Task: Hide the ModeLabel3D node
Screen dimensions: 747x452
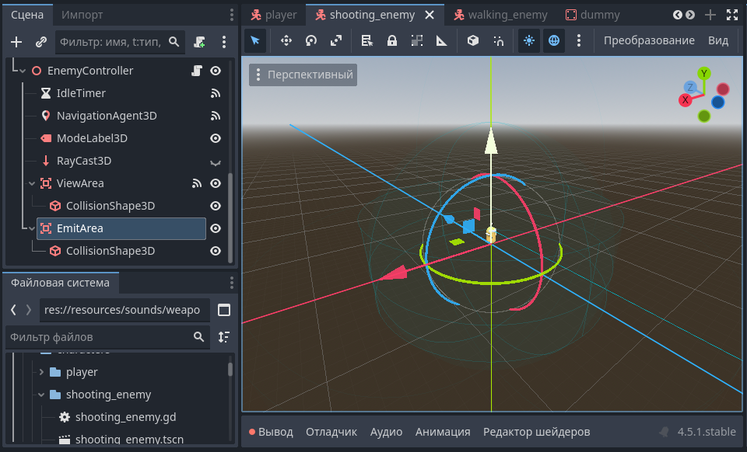Action: pyautogui.click(x=216, y=138)
